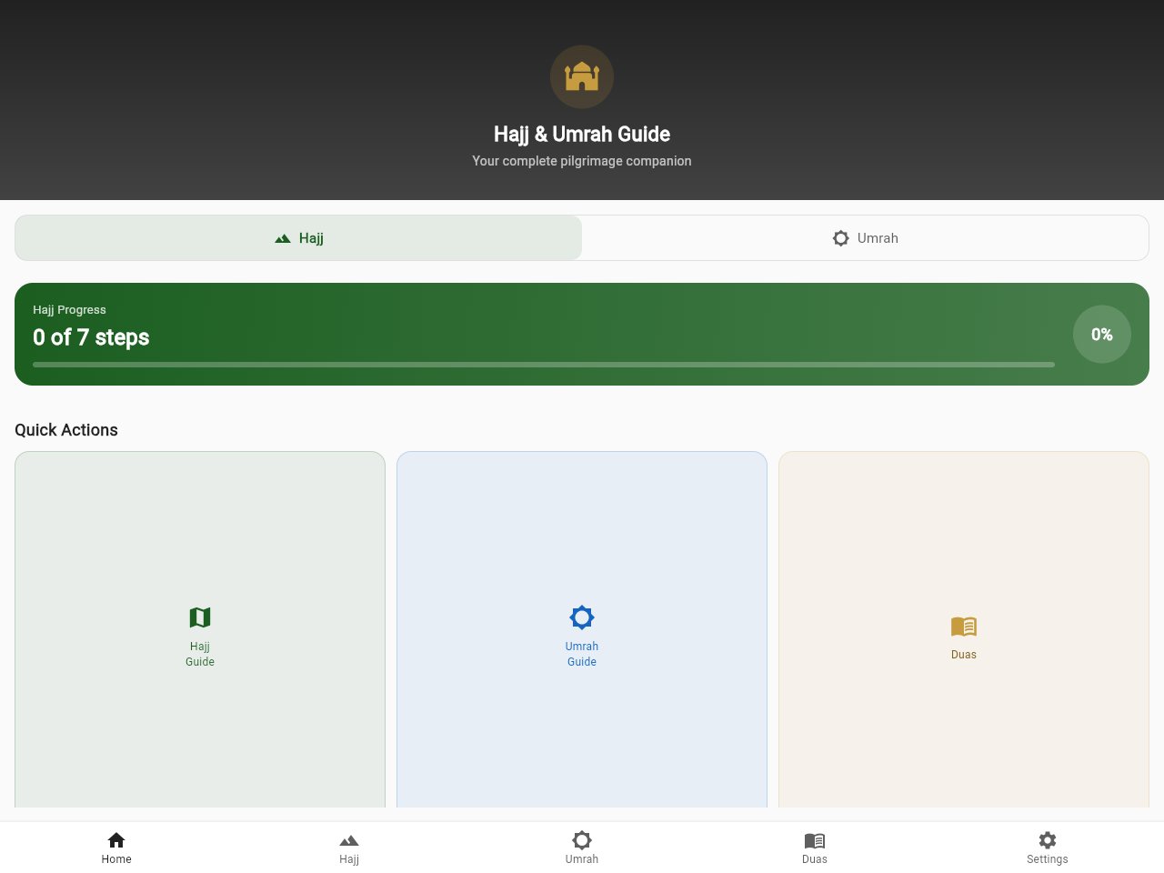Image resolution: width=1164 pixels, height=873 pixels.
Task: Click the 'Hajj & Umrah Guide' title
Action: coord(582,135)
